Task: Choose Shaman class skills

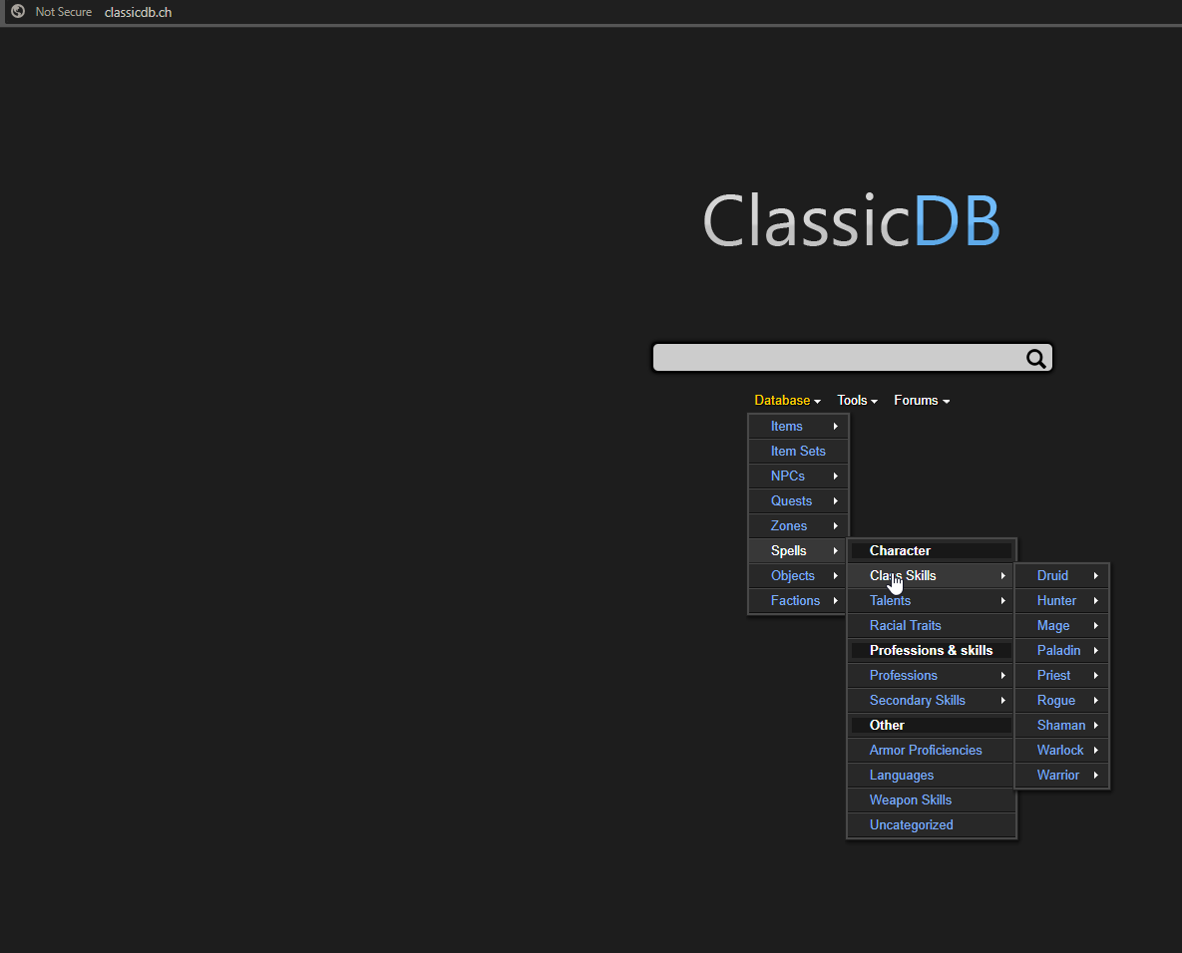Action: click(1062, 725)
